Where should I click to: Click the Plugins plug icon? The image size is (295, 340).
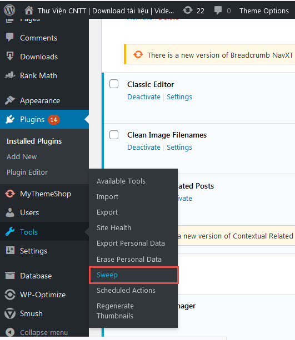(10, 119)
